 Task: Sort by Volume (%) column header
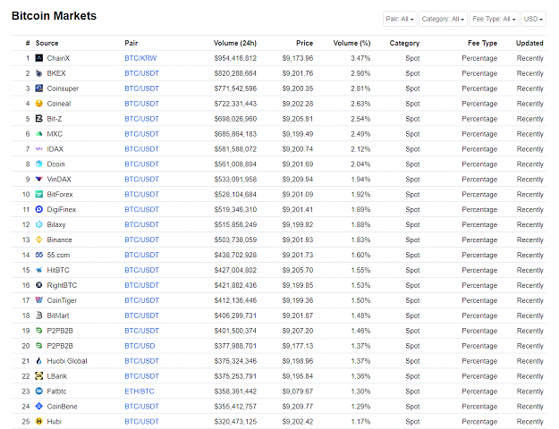tap(351, 43)
